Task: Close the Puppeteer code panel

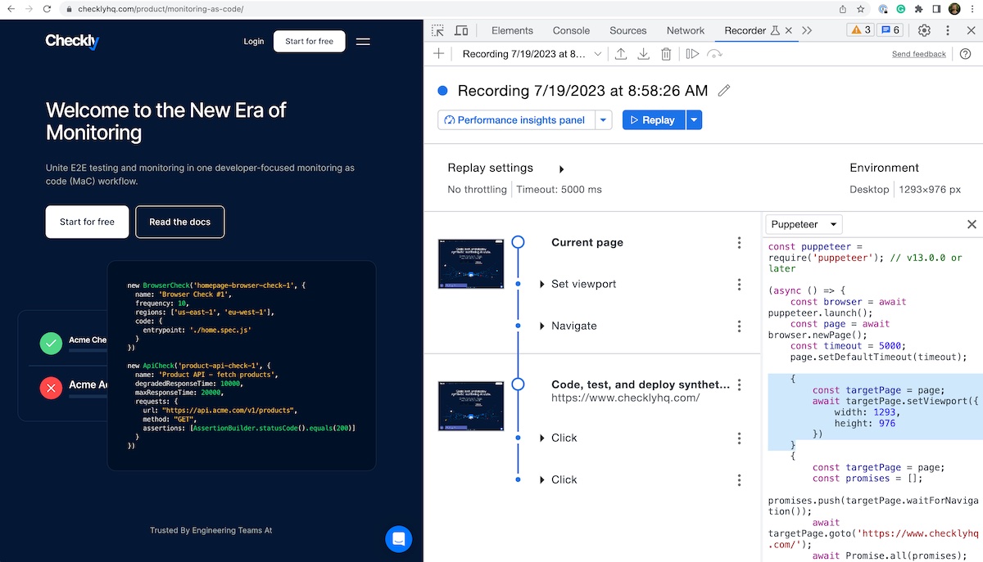Action: click(972, 224)
